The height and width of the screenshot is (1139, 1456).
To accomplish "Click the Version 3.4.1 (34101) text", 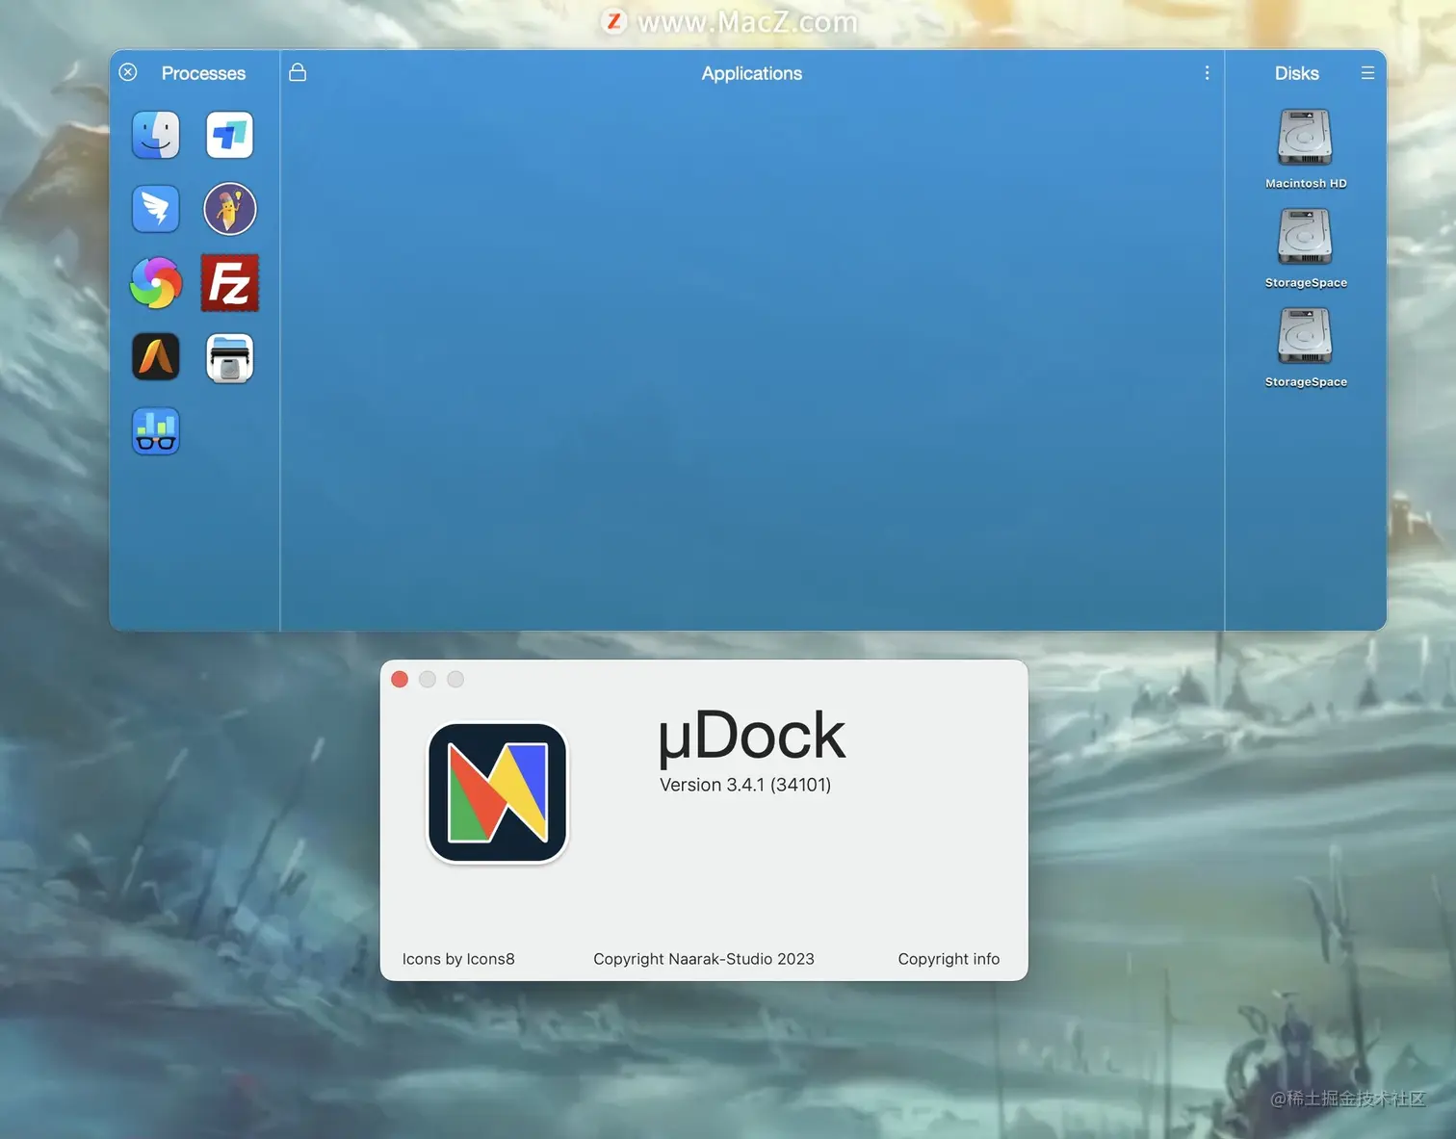I will 745,785.
